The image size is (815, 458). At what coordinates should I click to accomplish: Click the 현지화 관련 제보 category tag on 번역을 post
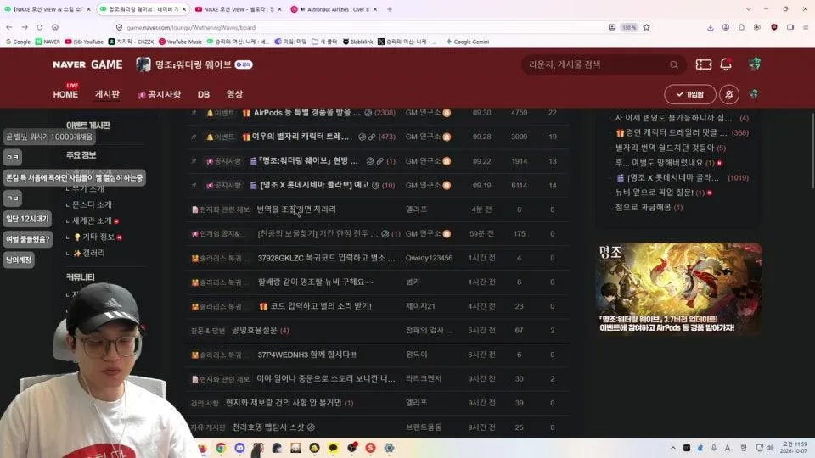221,209
